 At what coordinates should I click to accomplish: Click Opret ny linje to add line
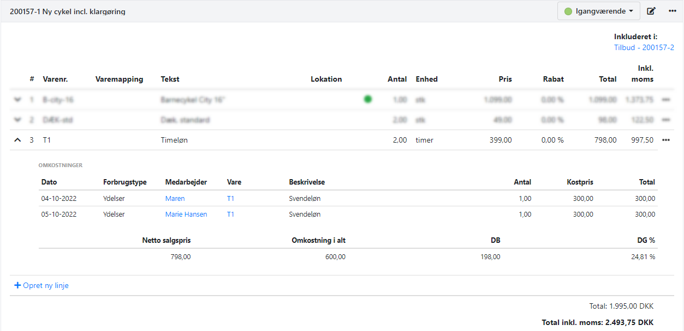coord(46,285)
